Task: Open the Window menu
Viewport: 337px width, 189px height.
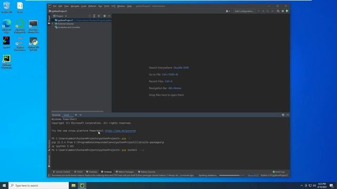Action: [121, 6]
